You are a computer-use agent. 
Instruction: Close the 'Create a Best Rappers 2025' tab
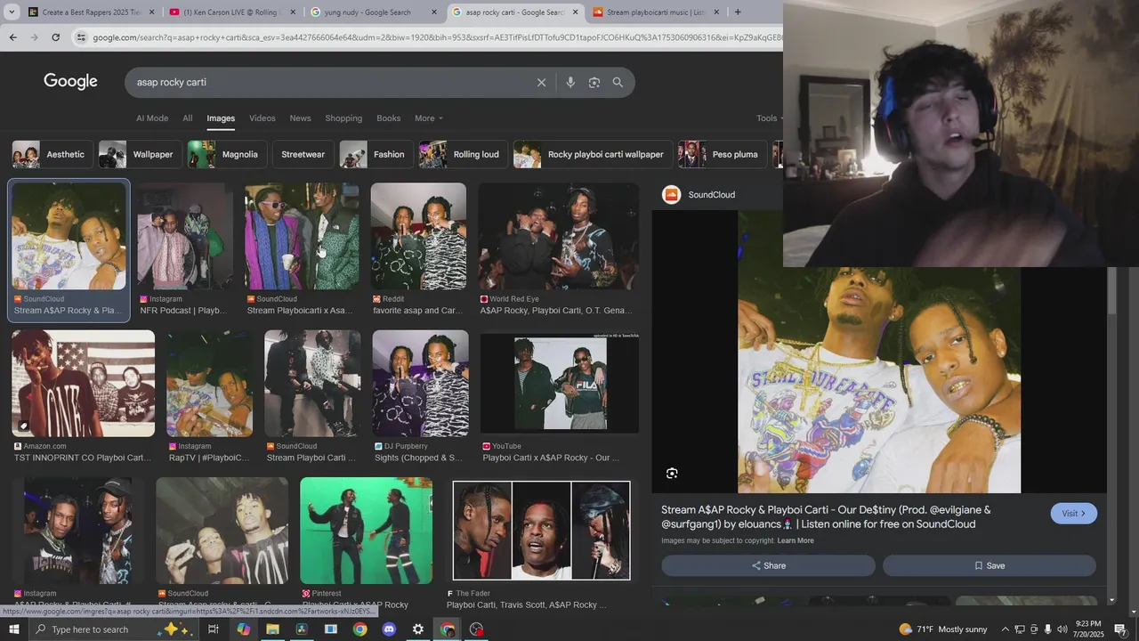[x=151, y=12]
